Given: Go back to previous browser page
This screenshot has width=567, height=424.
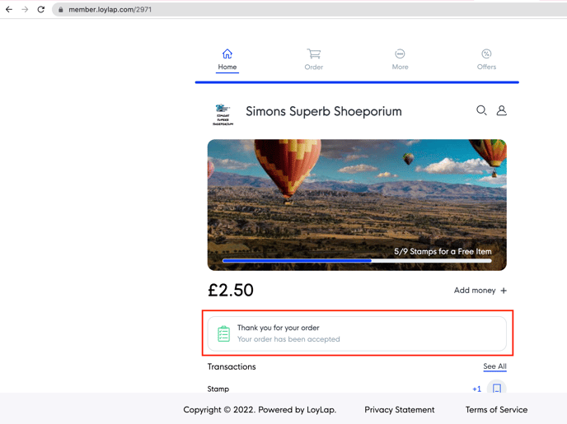Looking at the screenshot, I should (9, 9).
